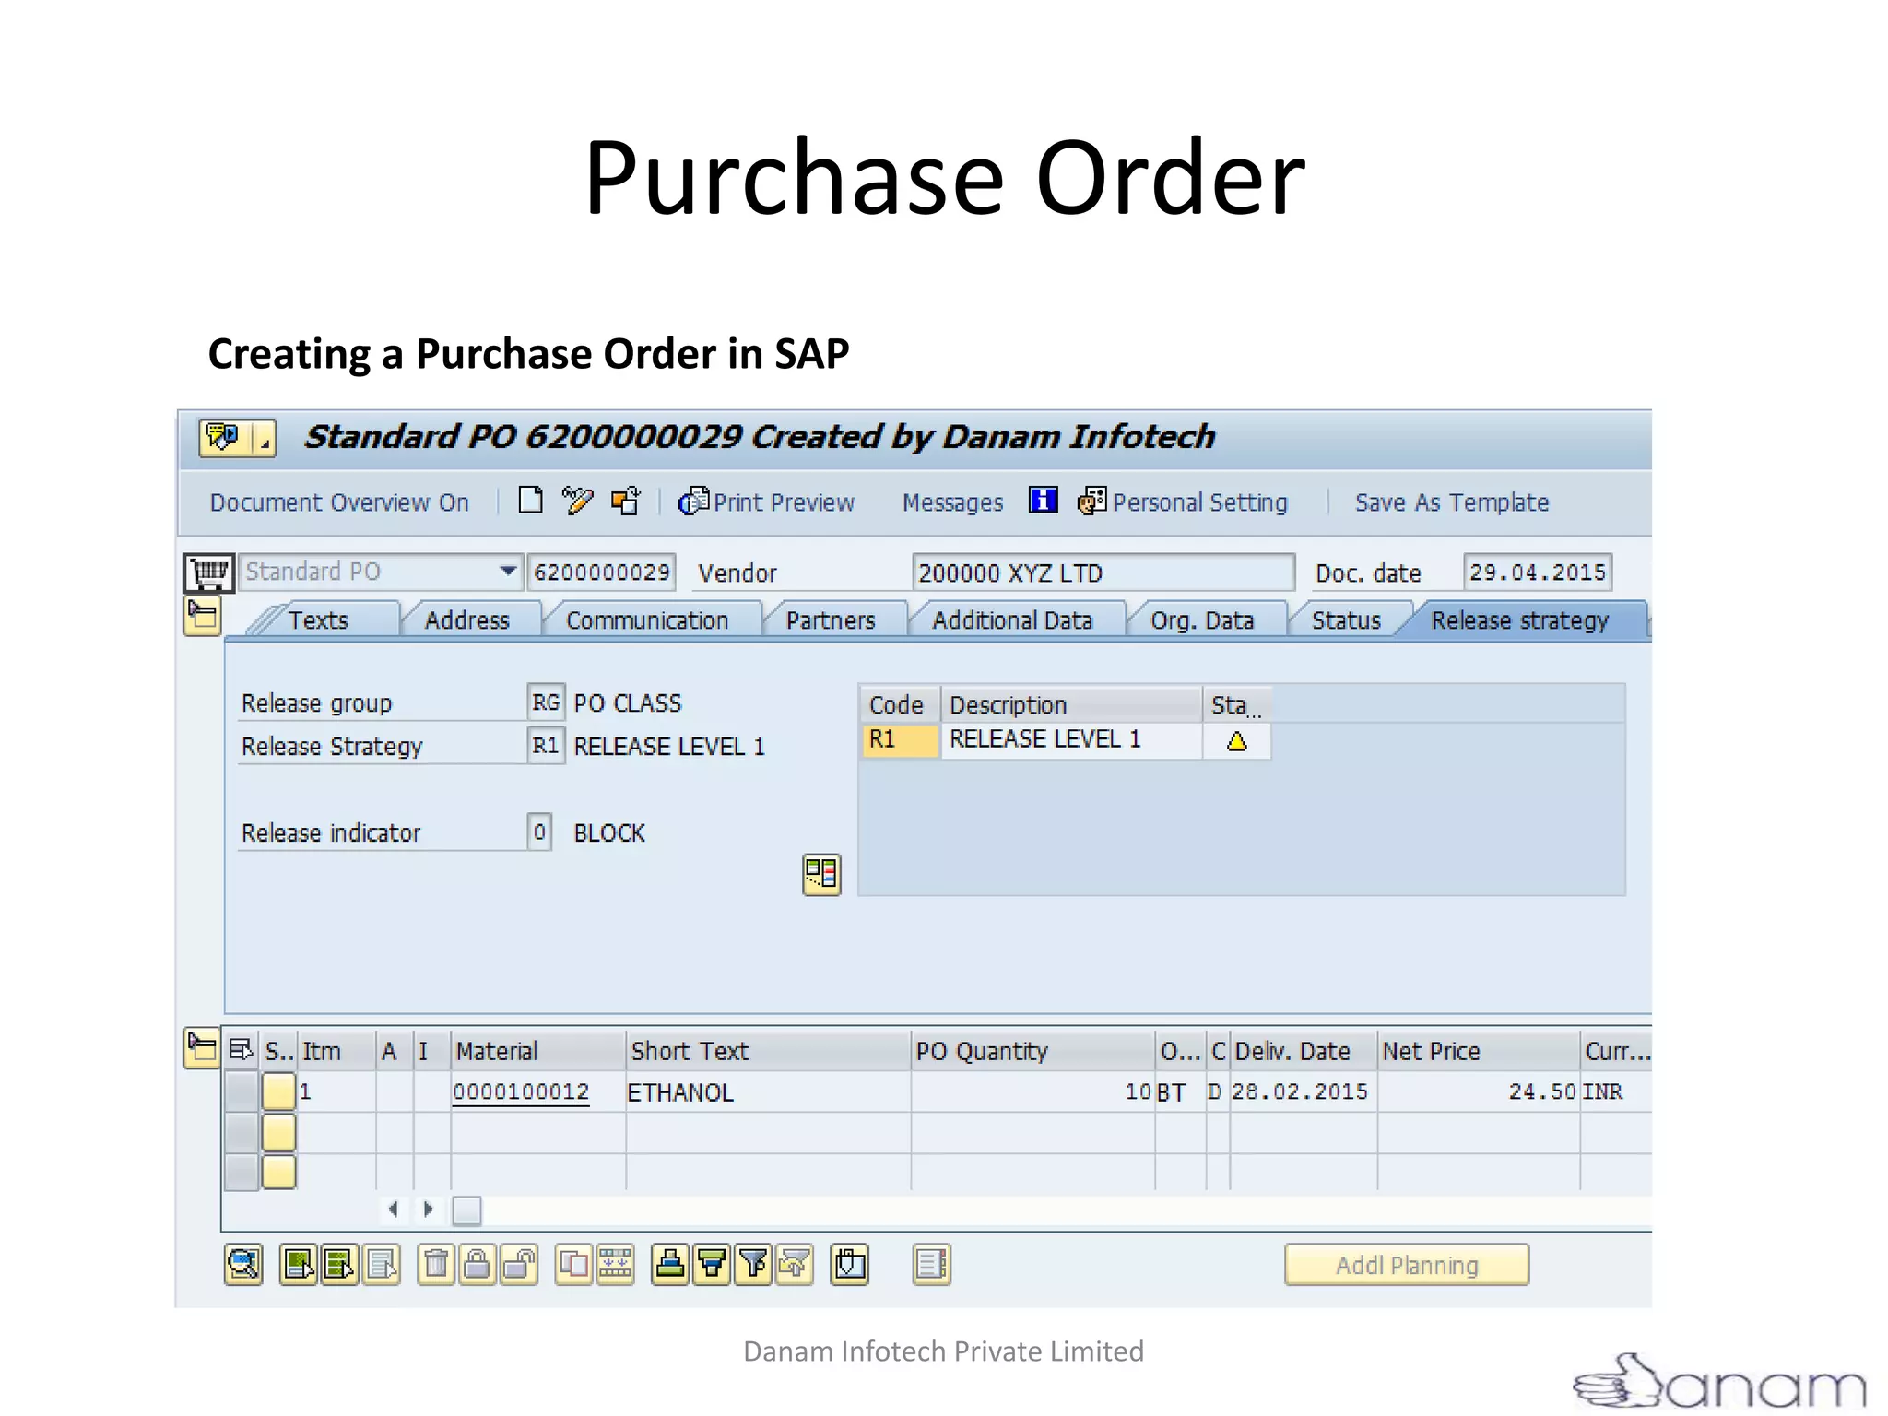1888x1416 pixels.
Task: Click the PO Quantity cell with 10
Action: point(1032,1092)
